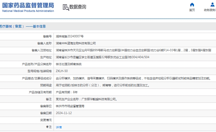Image resolution: width=216 pixels, height=132 pixels.
Task: Click the 备案单位 row label
Action: coord(46,106)
